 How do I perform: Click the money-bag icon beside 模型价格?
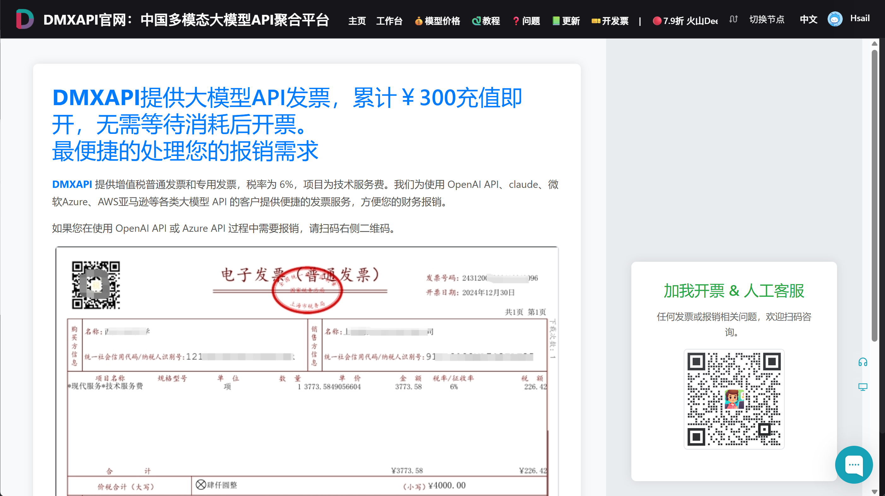[x=418, y=21]
